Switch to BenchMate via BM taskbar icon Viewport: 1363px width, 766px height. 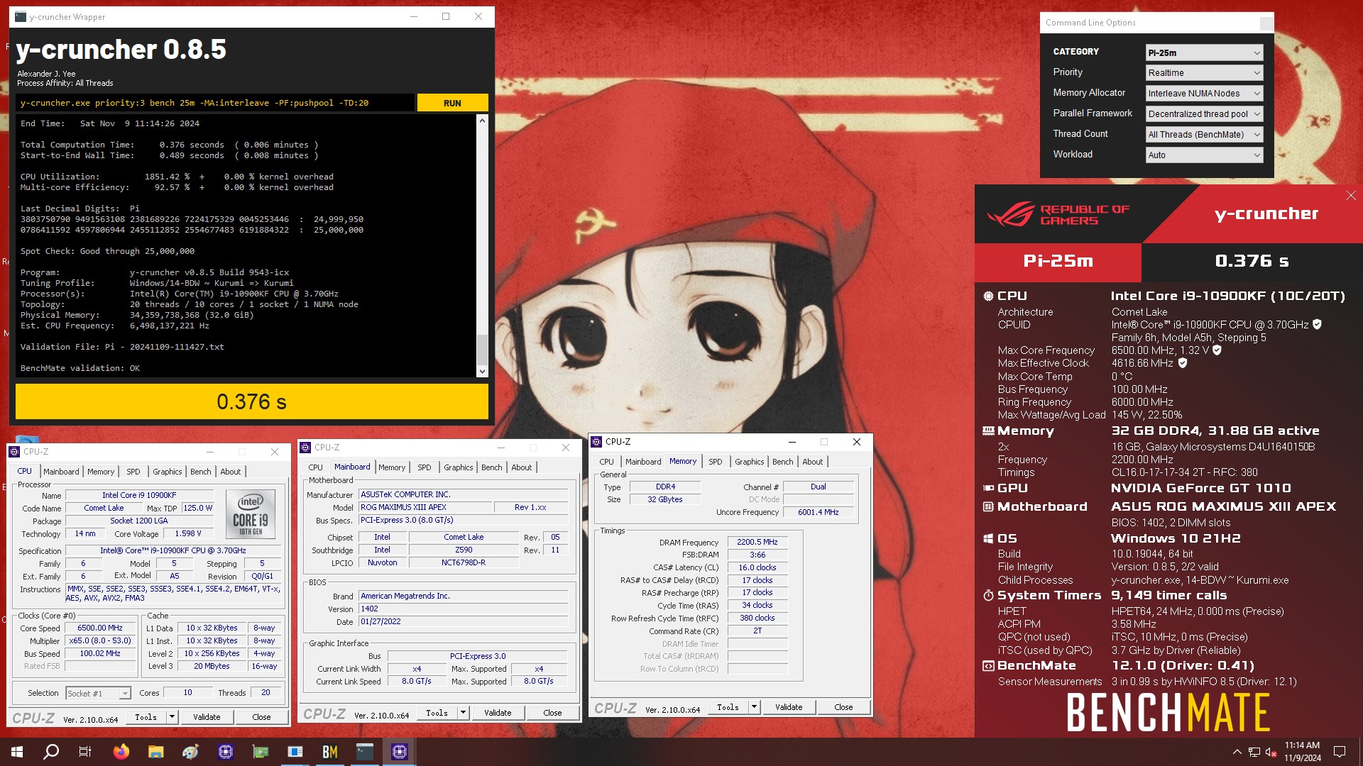(330, 752)
